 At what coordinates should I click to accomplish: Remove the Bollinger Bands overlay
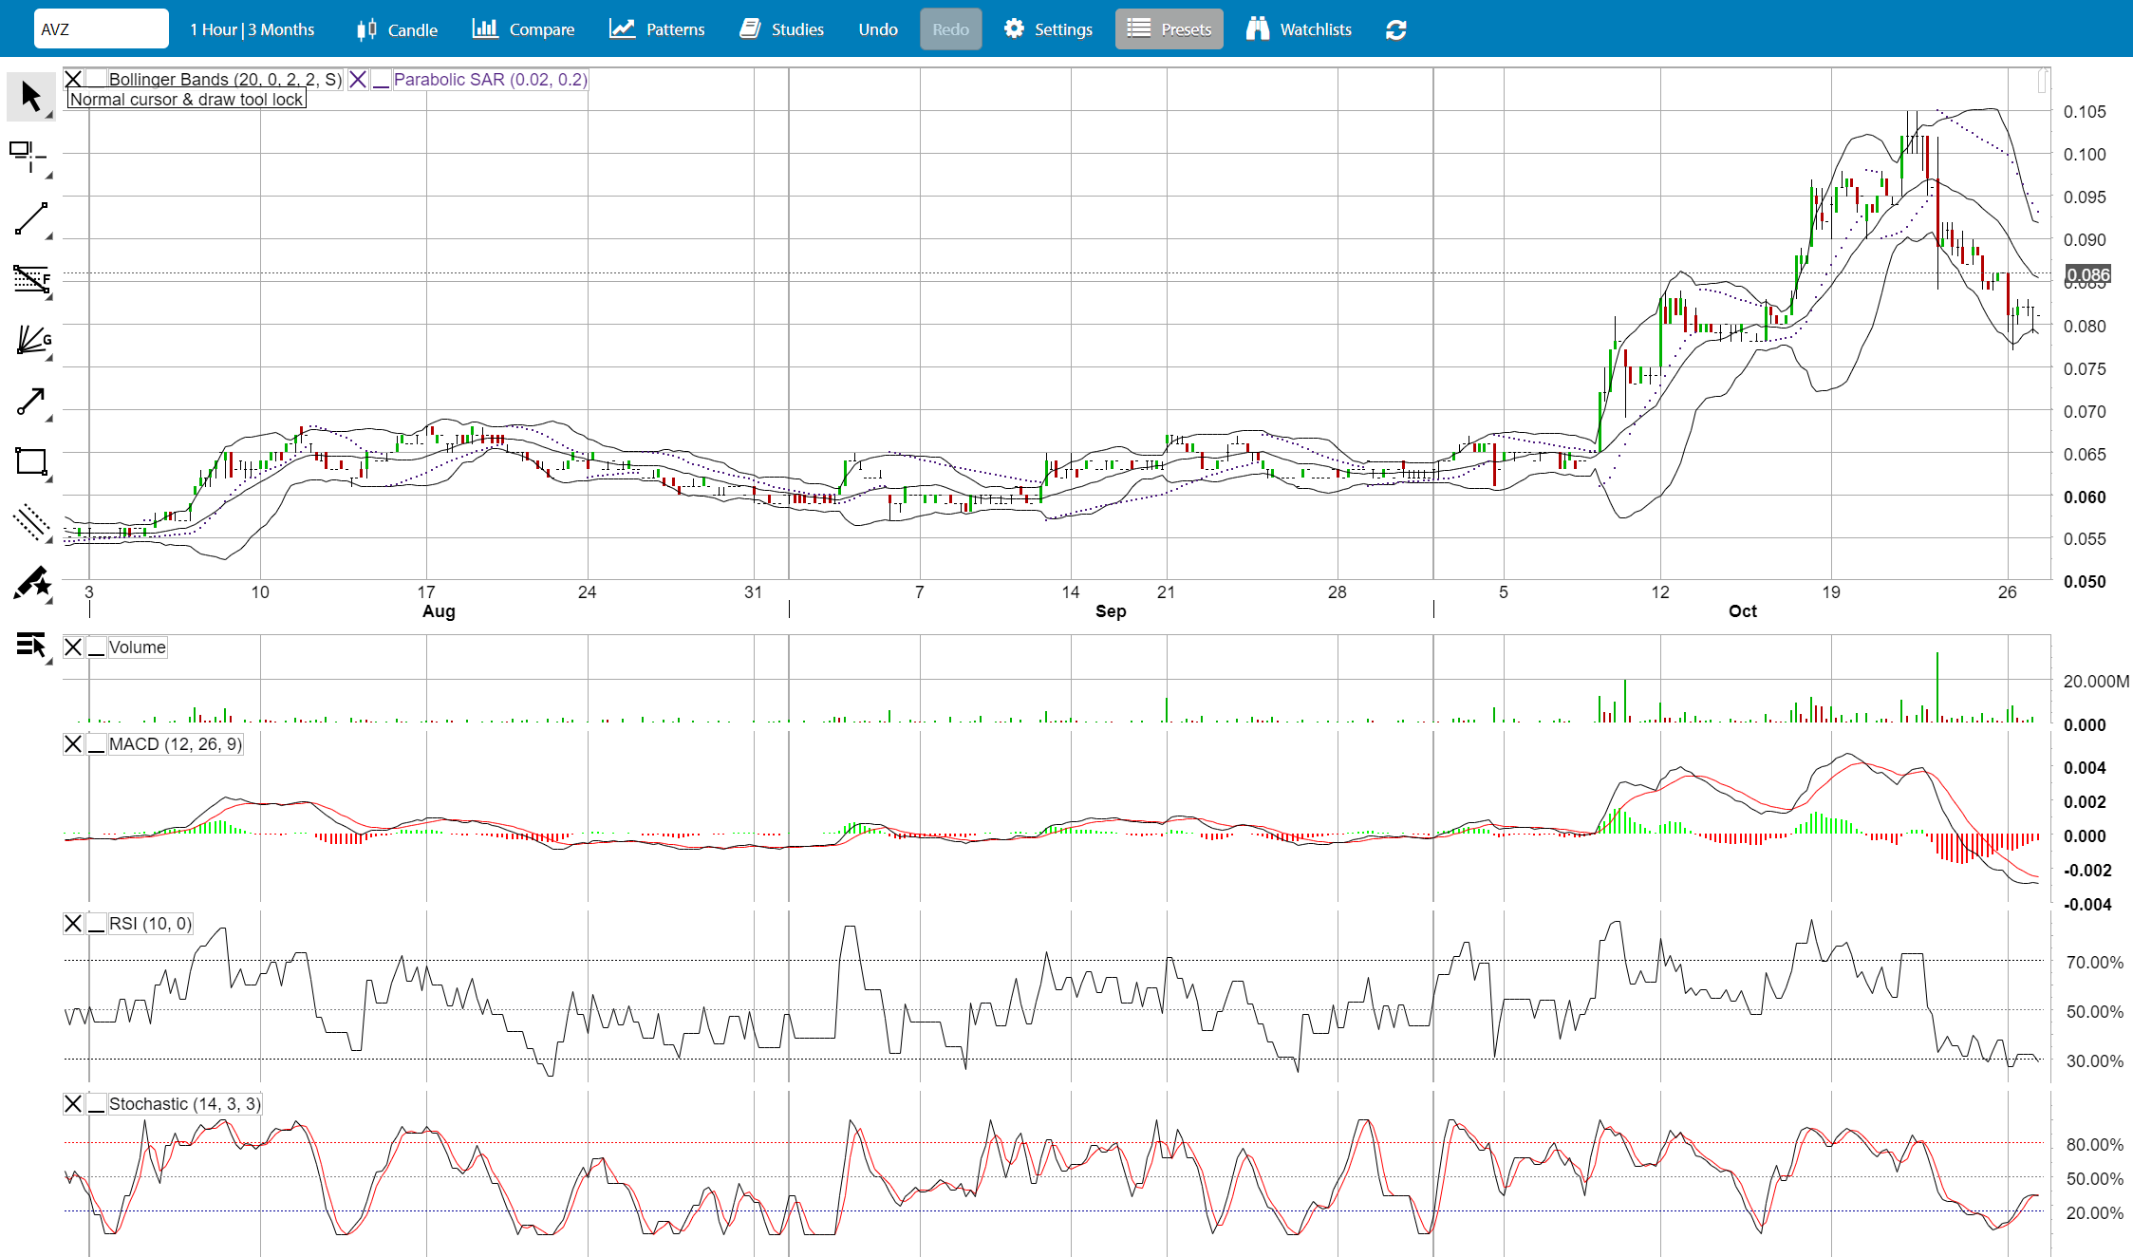tap(73, 80)
